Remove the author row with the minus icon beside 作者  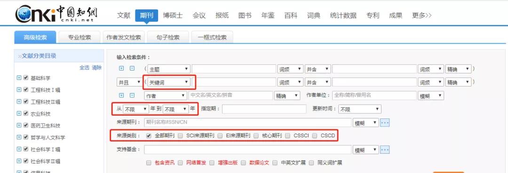coord(132,95)
